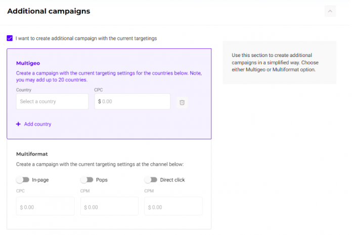Click the Multiformat channel description text
352x235 pixels.
point(99,164)
